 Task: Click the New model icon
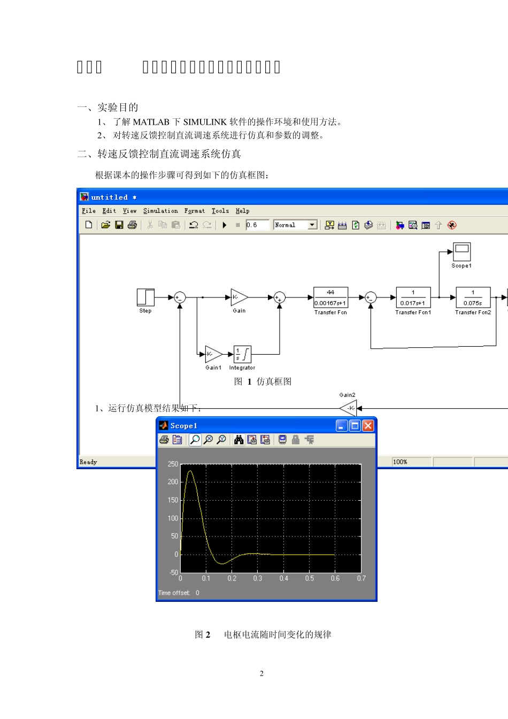point(89,225)
